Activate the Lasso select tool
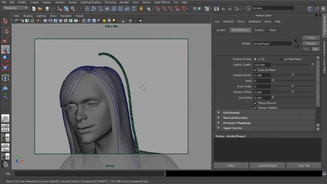The width and height of the screenshot is (327, 184). pos(6,31)
